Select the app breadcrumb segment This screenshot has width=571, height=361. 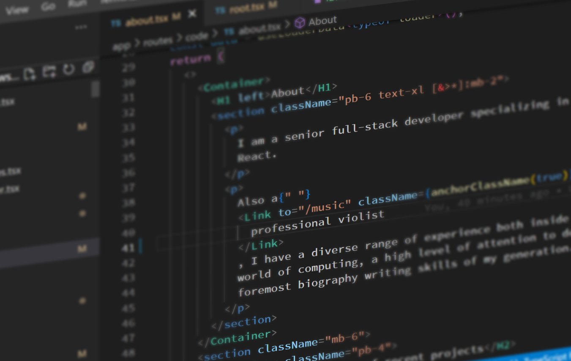coord(121,45)
